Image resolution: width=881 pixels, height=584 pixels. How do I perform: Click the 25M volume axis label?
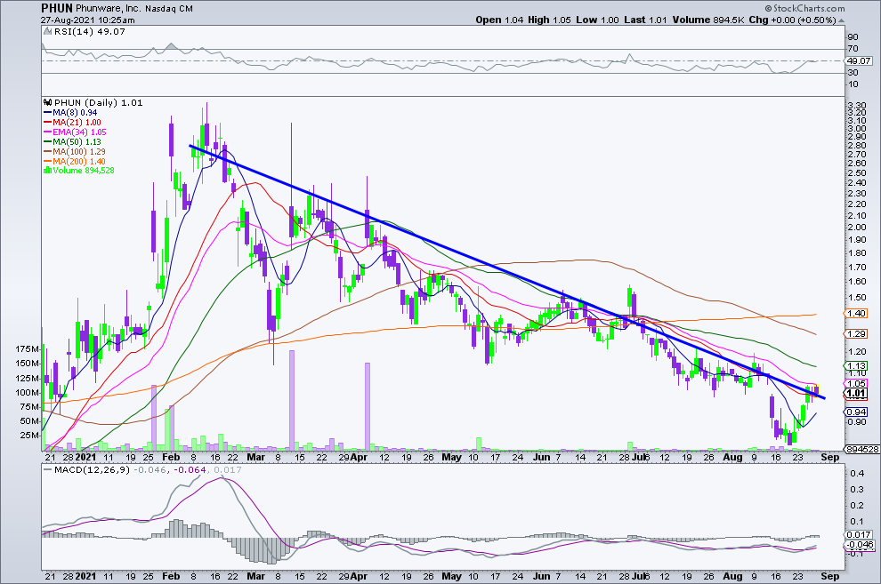point(29,436)
